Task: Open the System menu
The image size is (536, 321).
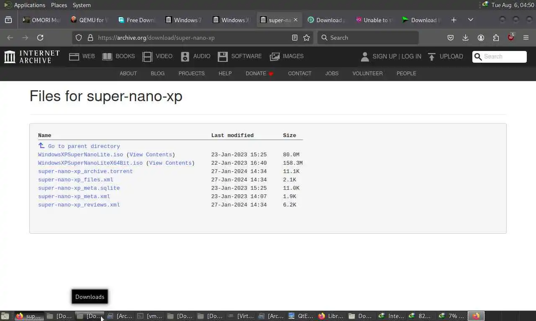Action: point(82,5)
